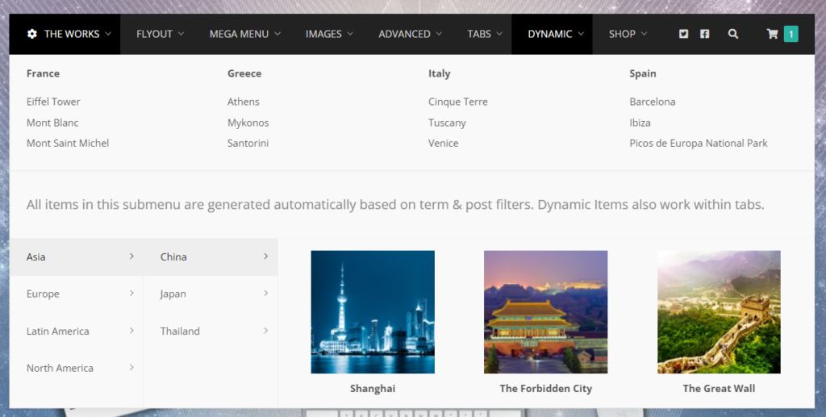Expand the arrow in the Thailand row
The width and height of the screenshot is (826, 417).
[266, 331]
